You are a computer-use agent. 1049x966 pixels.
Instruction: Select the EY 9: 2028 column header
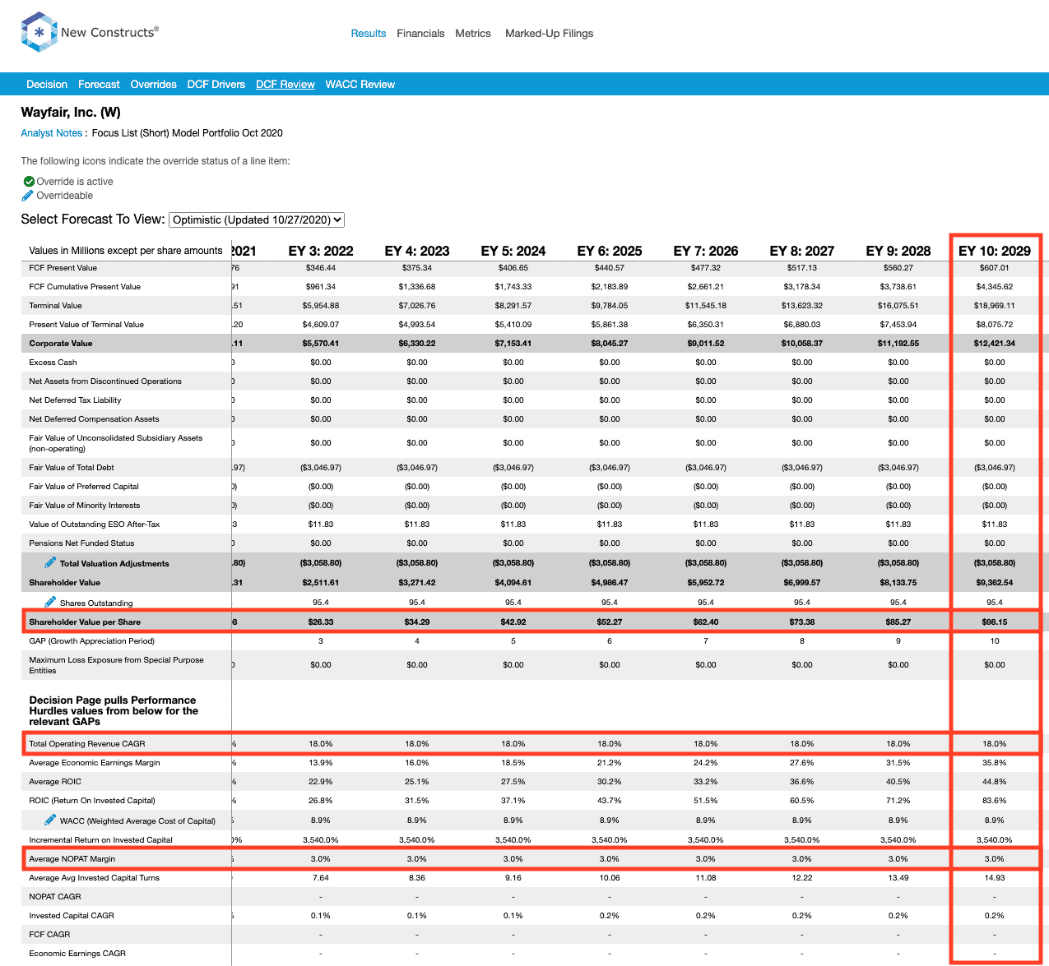click(898, 251)
